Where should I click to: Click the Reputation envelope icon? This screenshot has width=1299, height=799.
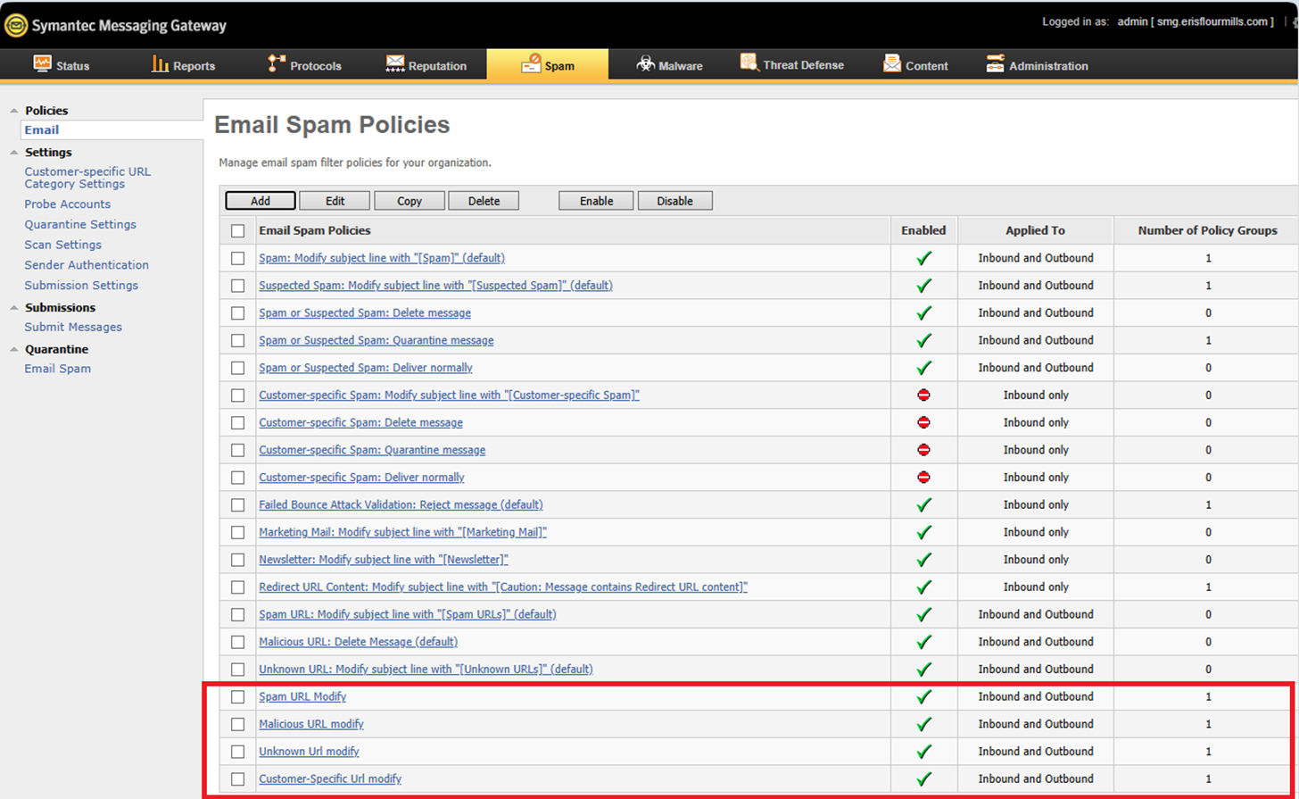(x=395, y=63)
